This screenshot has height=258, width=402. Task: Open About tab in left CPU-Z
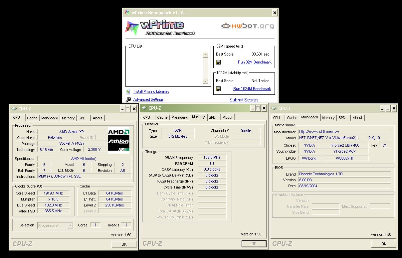[x=98, y=118]
